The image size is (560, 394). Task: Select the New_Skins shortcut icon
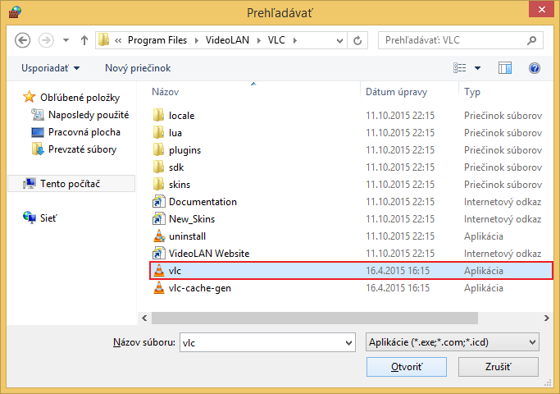pyautogui.click(x=158, y=219)
